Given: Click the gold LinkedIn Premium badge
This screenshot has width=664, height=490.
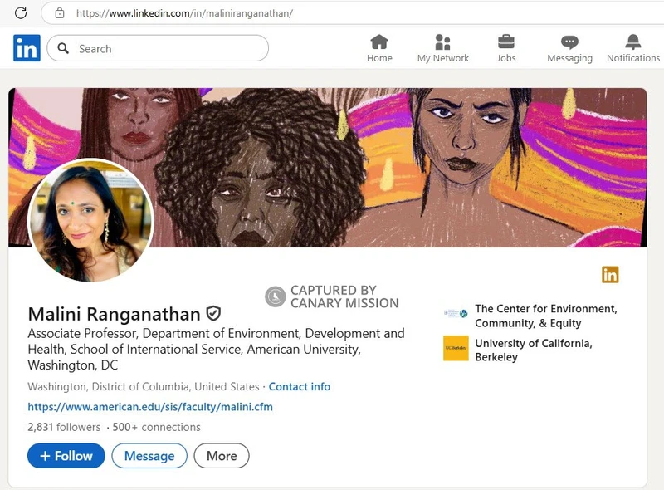Looking at the screenshot, I should pos(610,275).
